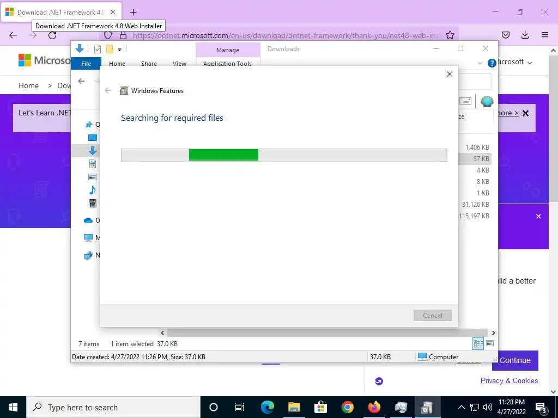
Task: Select Network in navigation pane
Action: click(x=88, y=255)
